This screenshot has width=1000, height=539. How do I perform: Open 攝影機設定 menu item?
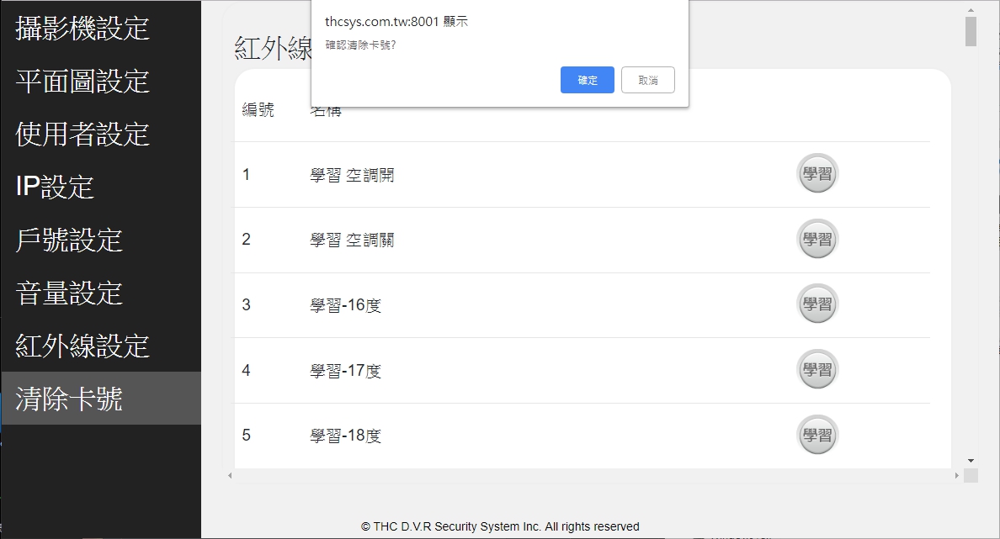click(82, 28)
